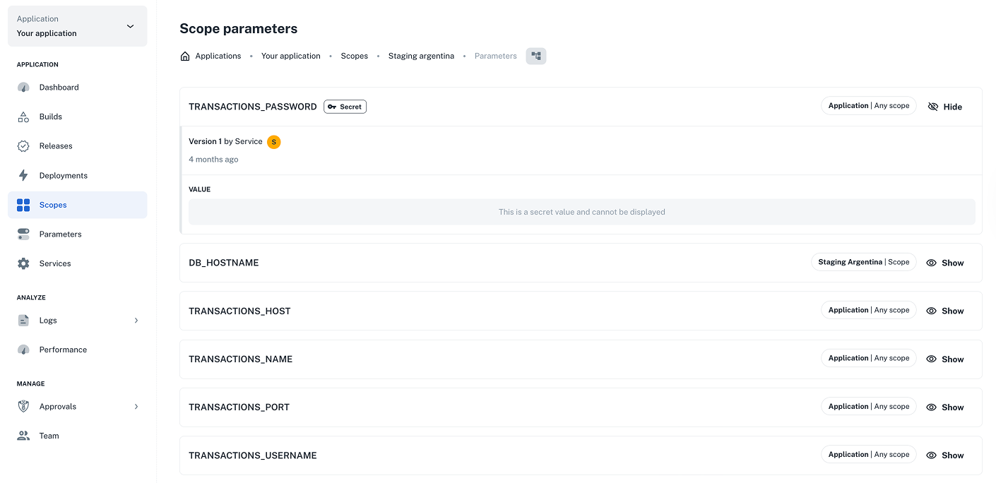Click the Deployments lightning icon
Viewport: 996px width, 483px height.
pyautogui.click(x=23, y=175)
